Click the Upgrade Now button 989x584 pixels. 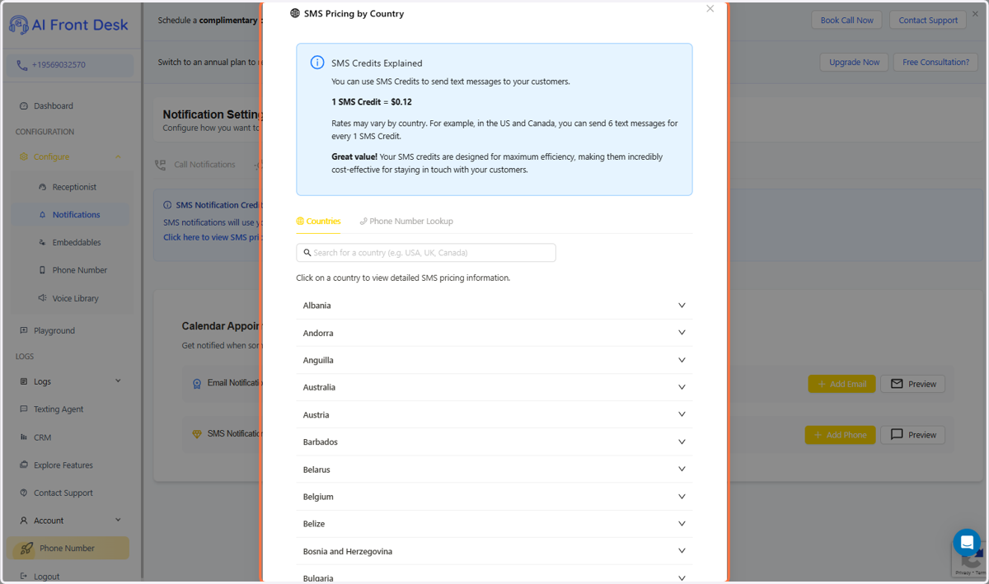(854, 62)
